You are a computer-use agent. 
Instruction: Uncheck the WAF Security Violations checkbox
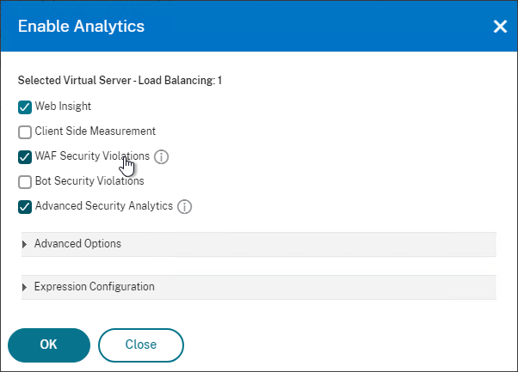25,157
